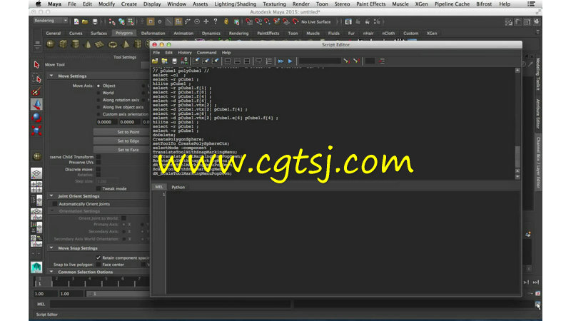Create a polygon plane from shelf
The image size is (571, 321).
tap(99, 44)
